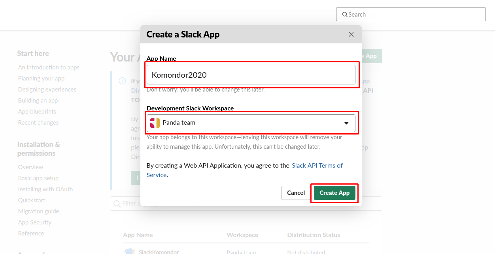Open Migration guide sidebar link
This screenshot has height=254, width=495.
point(38,211)
